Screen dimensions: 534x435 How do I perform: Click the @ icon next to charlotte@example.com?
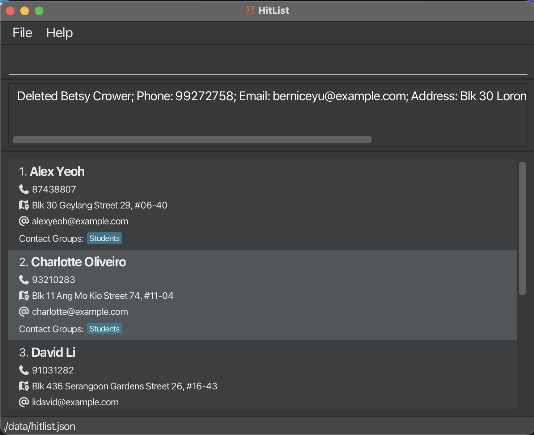pos(24,312)
